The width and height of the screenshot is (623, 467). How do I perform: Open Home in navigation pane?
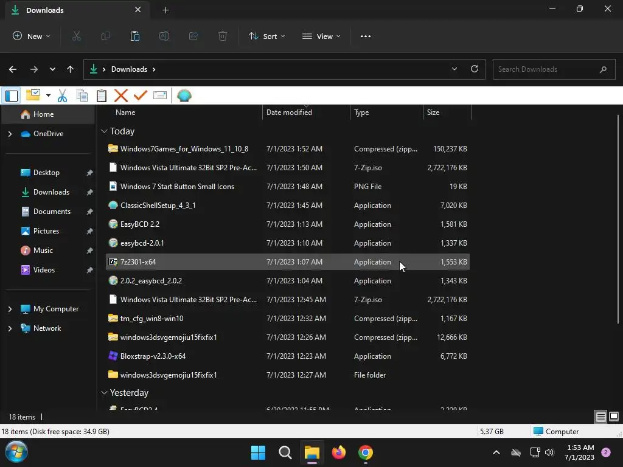[x=49, y=114]
